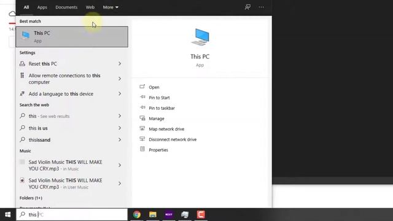The image size is (393, 221).
Task: Click the Disconnect network drive icon
Action: [x=142, y=139]
